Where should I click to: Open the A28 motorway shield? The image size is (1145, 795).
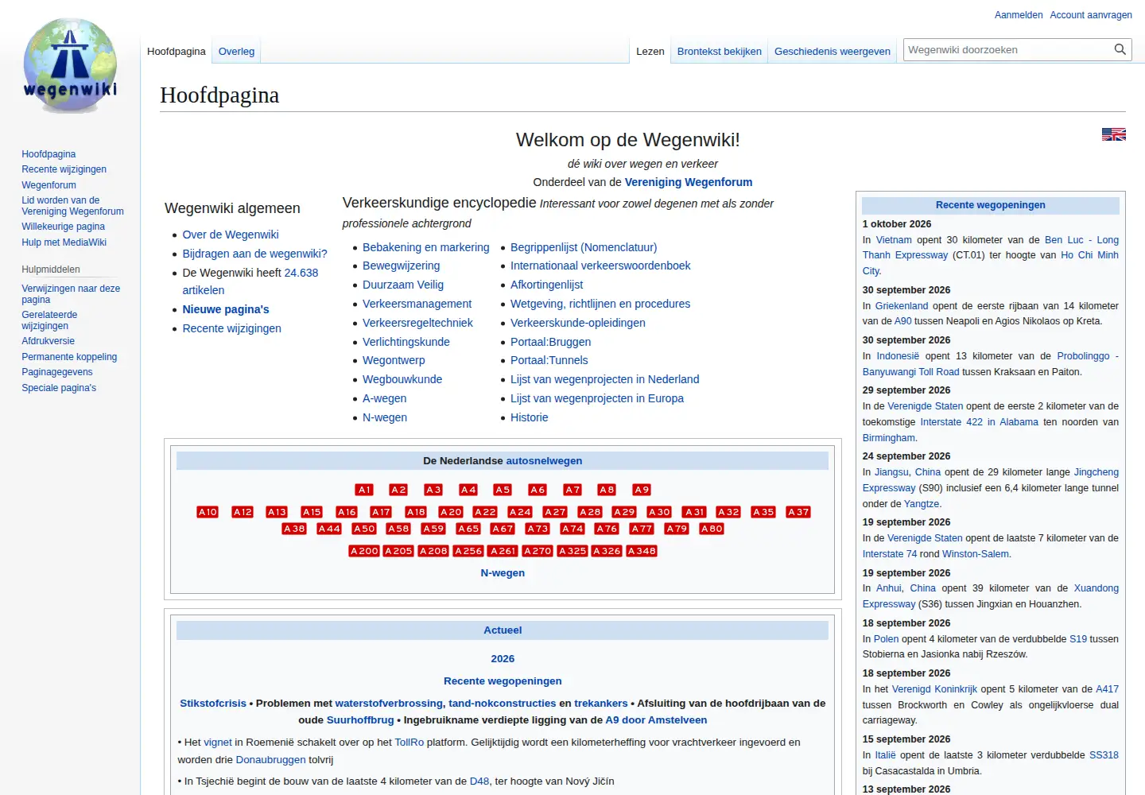click(590, 512)
